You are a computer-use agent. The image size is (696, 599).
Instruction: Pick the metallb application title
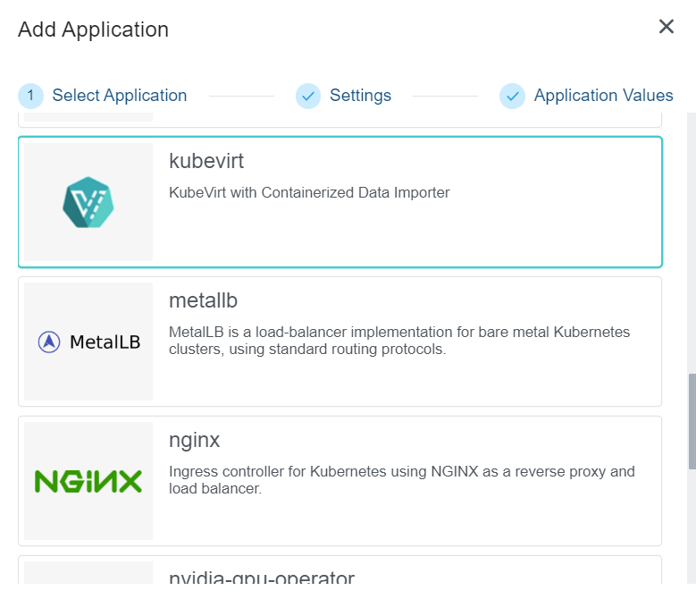coord(203,300)
